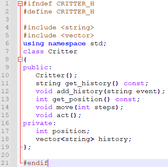Image resolution: width=168 pixels, height=167 pixels.
Task: Click the 'Critter();' constructor declaration
Action: click(56, 76)
